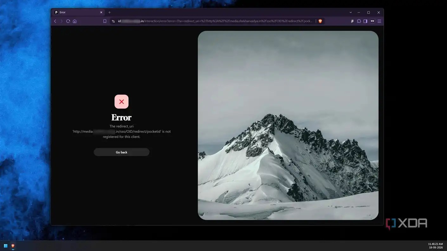
Task: Close the browser window
Action: coord(379,12)
